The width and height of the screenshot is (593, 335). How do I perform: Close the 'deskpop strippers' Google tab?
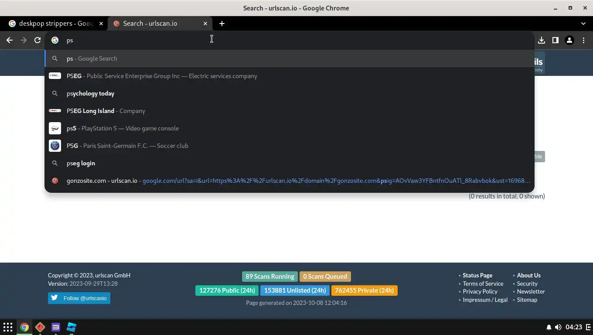(101, 24)
